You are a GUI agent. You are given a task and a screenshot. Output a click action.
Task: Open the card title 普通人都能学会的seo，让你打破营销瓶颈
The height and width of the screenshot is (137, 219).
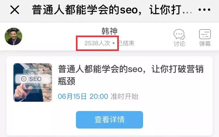pyautogui.click(x=131, y=75)
